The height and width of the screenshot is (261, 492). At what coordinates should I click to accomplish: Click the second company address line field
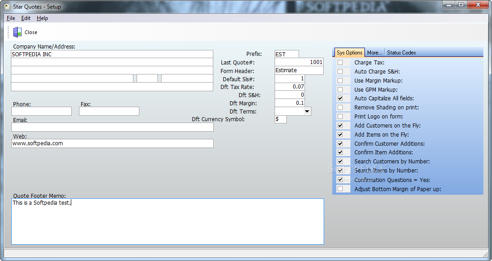point(112,62)
